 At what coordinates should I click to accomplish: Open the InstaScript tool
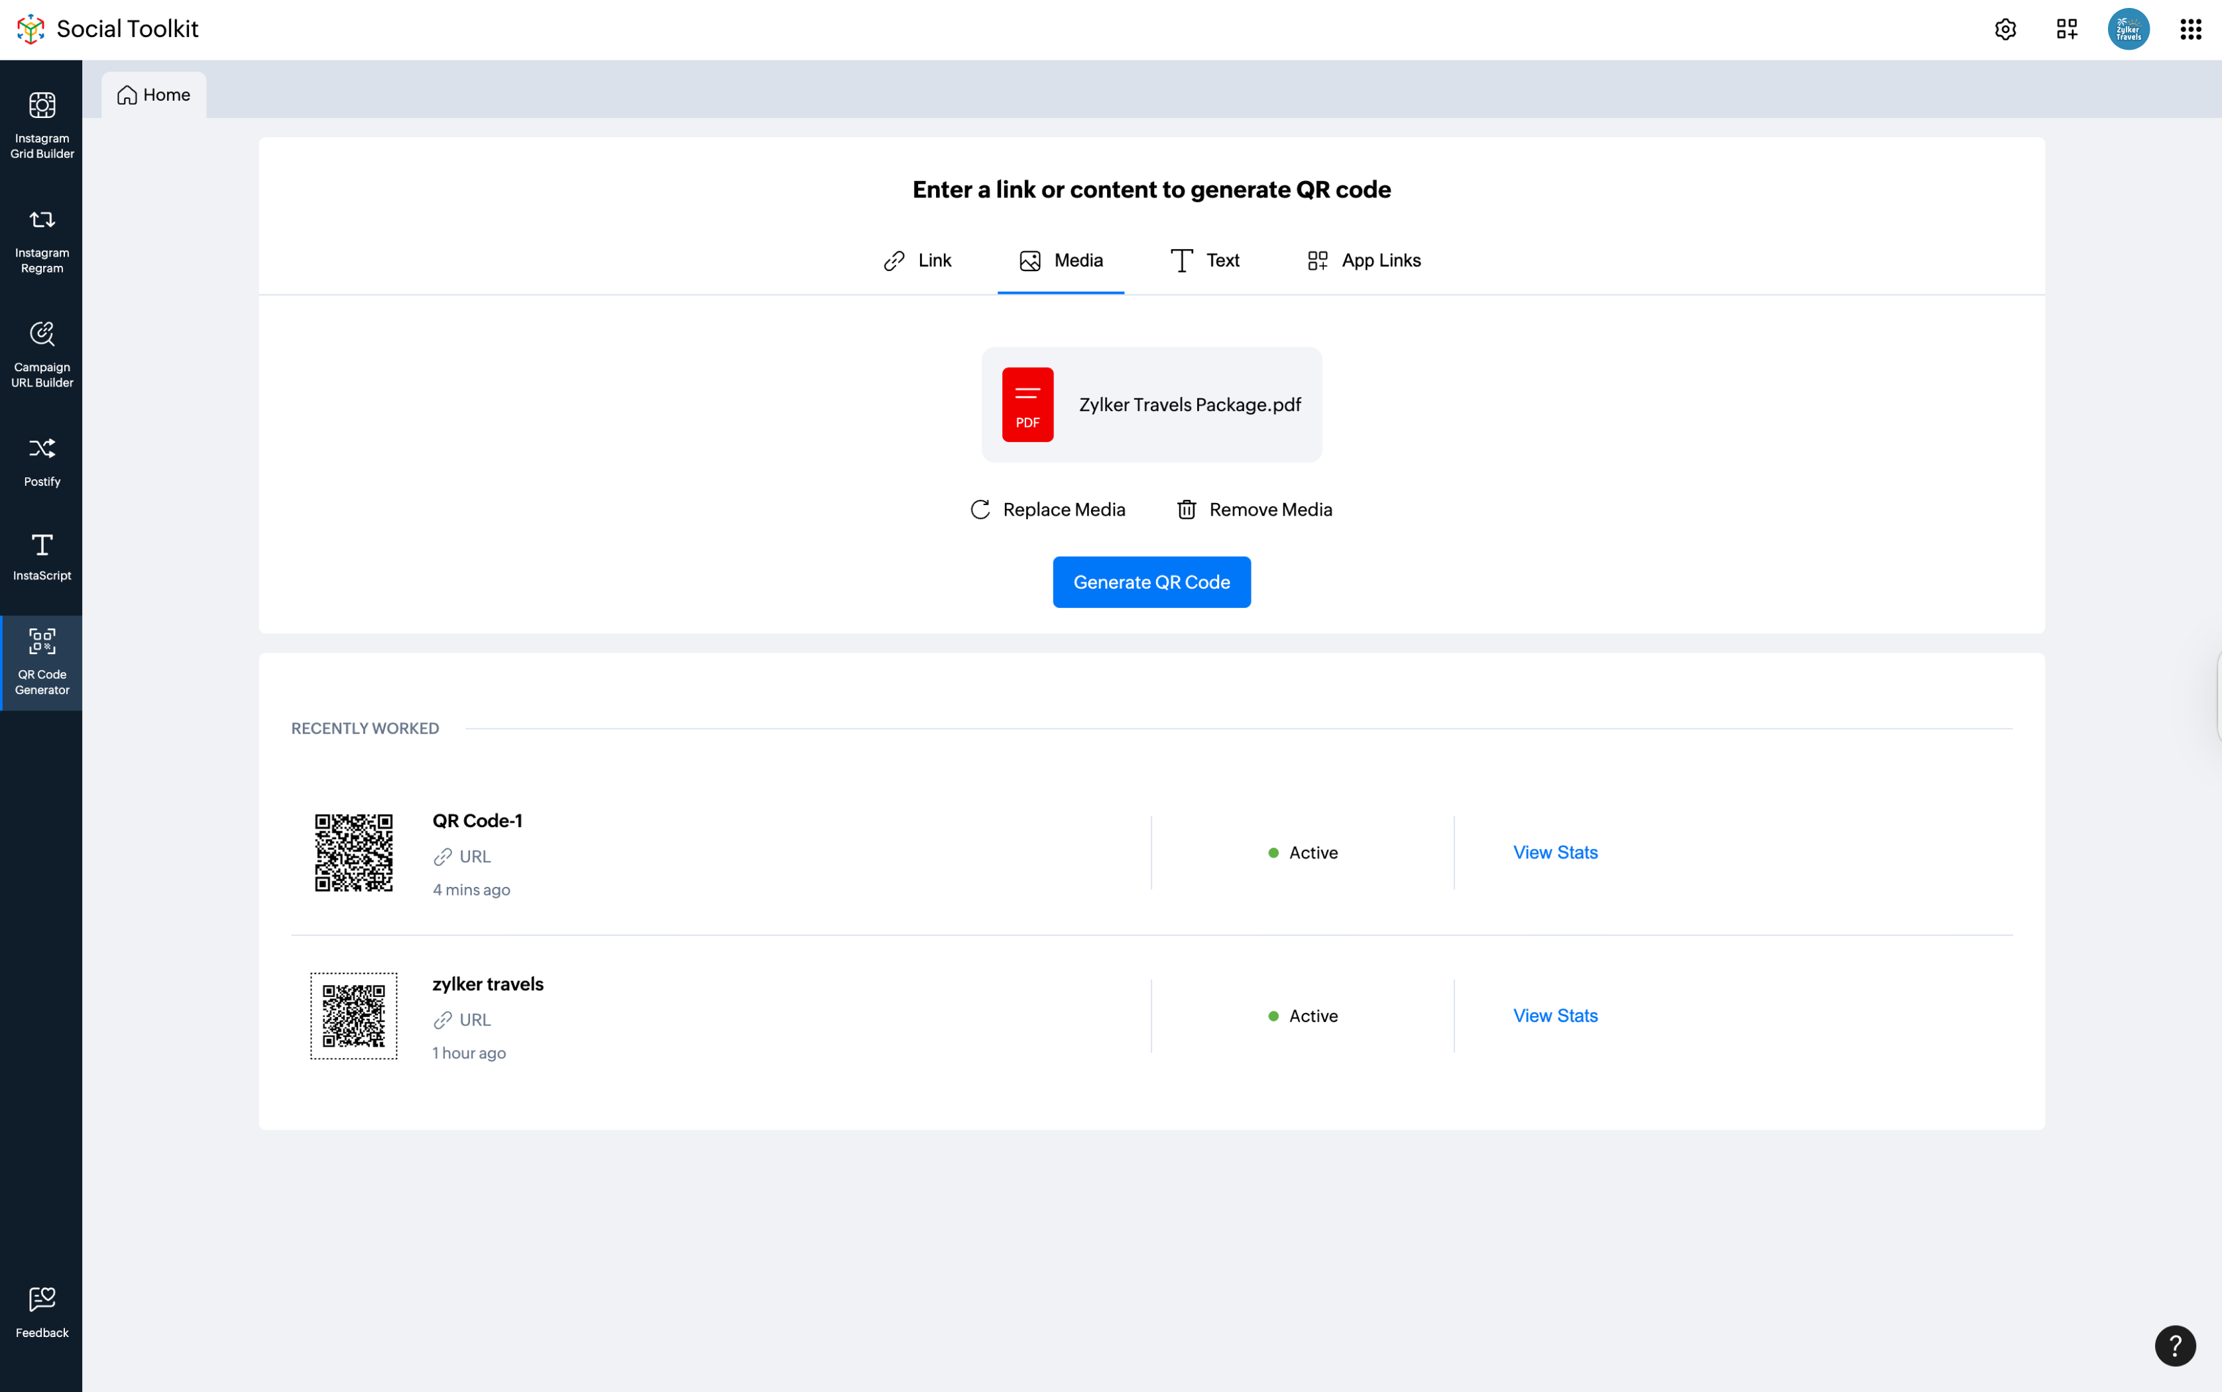click(x=41, y=556)
